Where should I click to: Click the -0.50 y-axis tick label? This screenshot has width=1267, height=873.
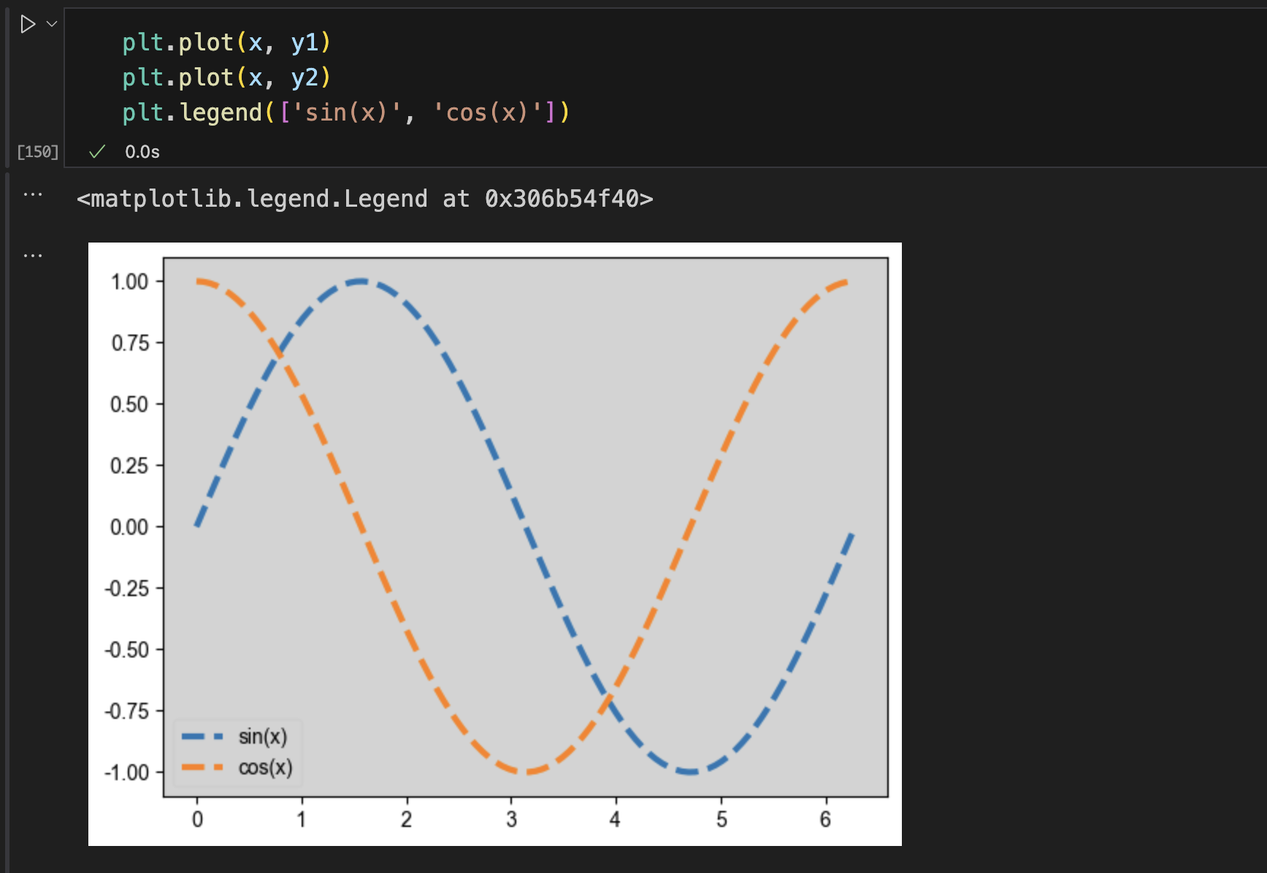pos(126,650)
